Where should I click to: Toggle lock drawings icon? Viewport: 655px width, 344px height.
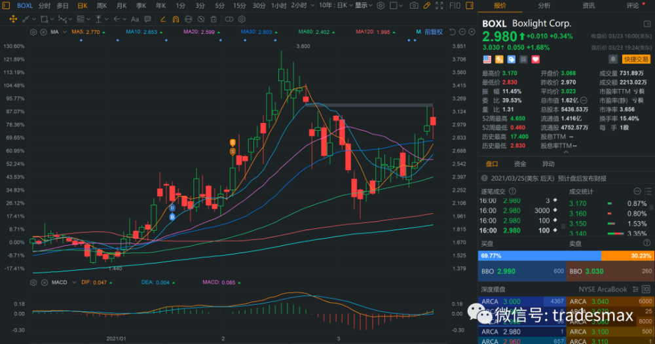tap(189, 19)
